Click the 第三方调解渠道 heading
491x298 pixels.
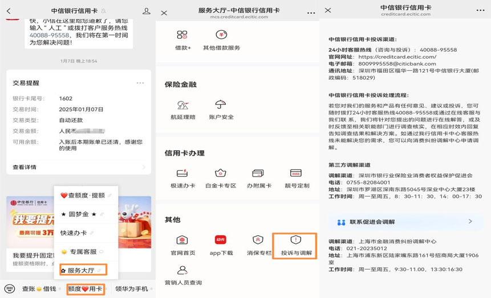pos(350,165)
